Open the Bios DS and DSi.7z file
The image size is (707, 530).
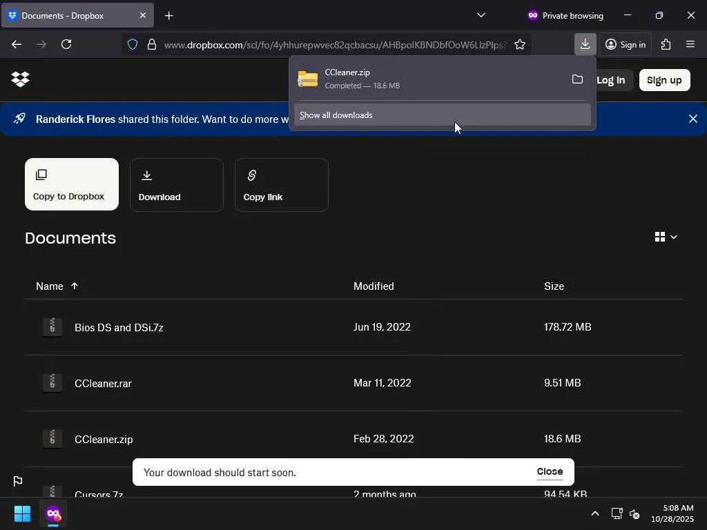(119, 328)
